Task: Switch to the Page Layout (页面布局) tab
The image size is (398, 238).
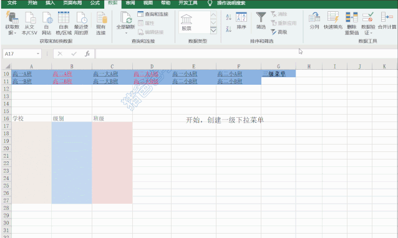Action: tap(72, 3)
